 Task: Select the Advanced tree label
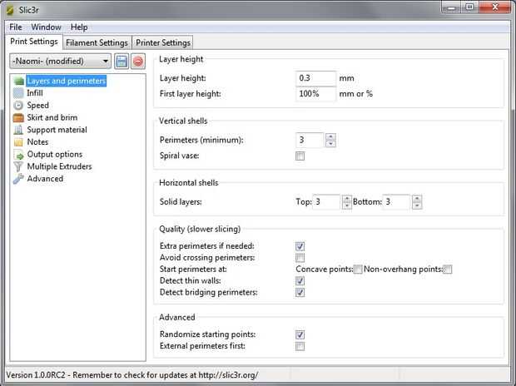tap(45, 179)
